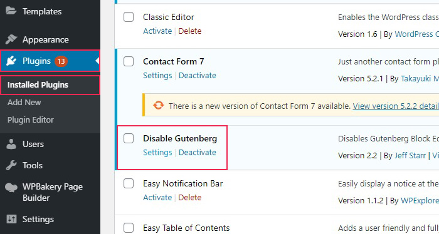
Task: Click the plugin updates count badge 13
Action: click(61, 61)
